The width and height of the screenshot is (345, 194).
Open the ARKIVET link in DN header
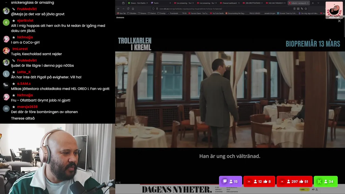[x=218, y=189]
